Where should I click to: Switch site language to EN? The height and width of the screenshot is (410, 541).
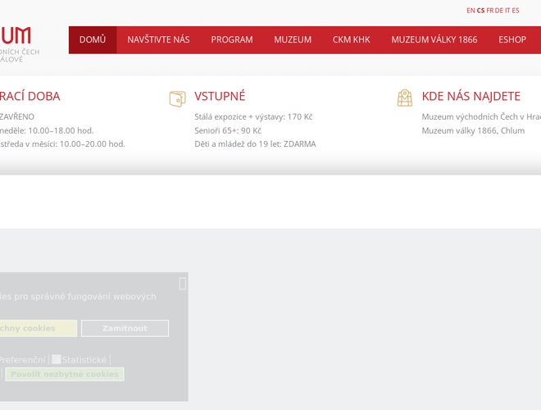point(471,11)
